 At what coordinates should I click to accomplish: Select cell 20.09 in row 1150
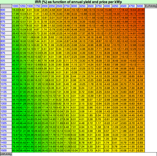(37, 96)
